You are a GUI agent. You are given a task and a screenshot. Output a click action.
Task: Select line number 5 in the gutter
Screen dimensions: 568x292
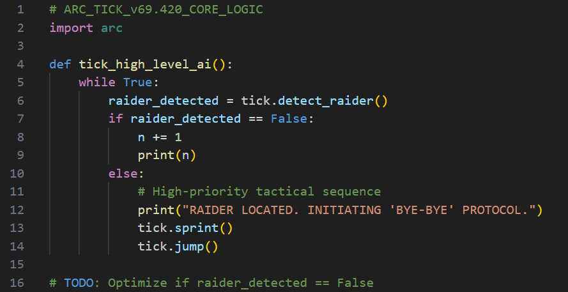[x=20, y=82]
